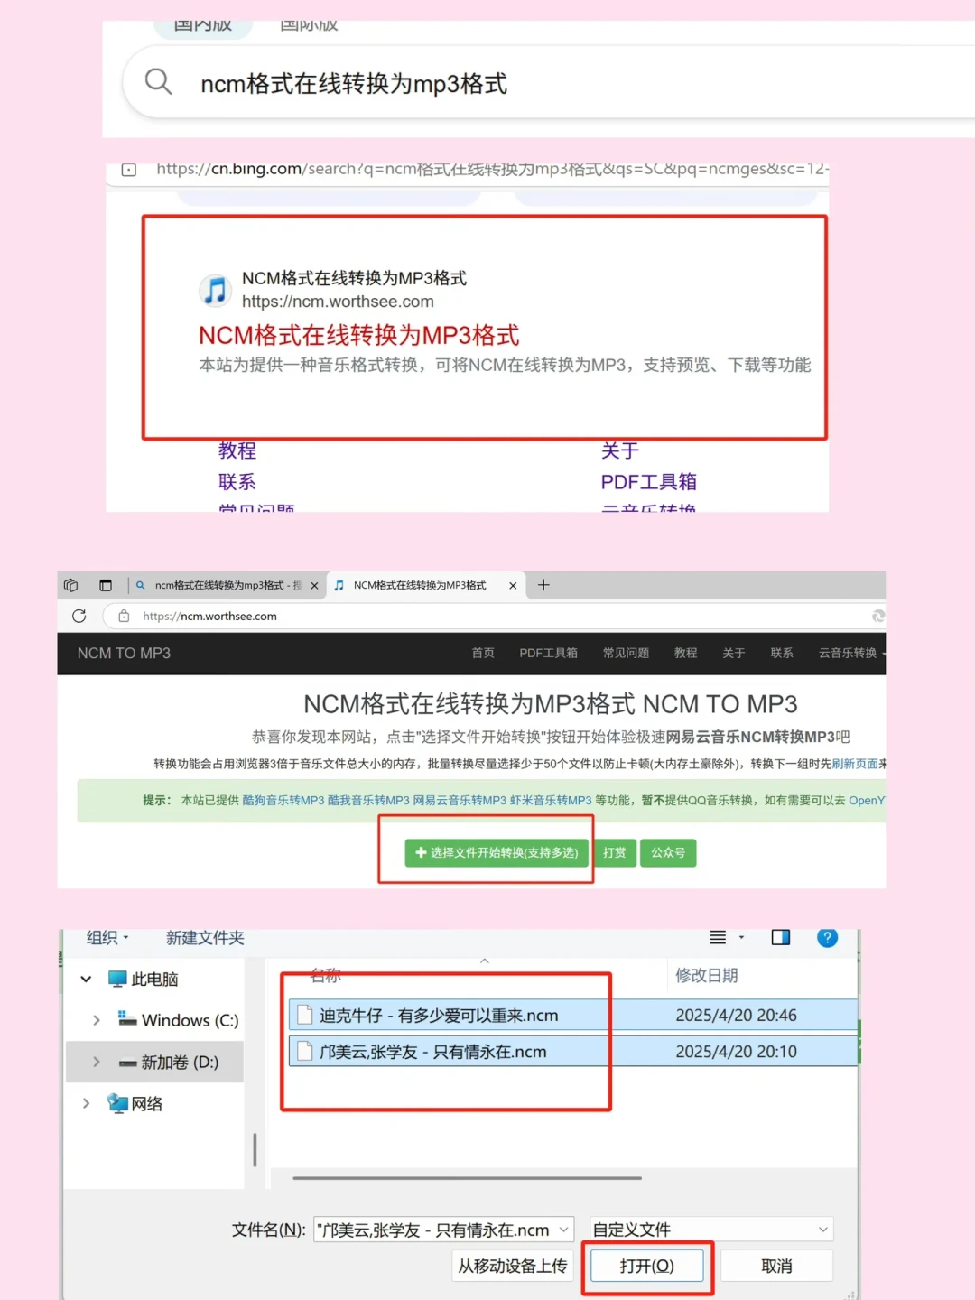Select file 迪克牛仔 - 有多少爱可以重来.ncm
This screenshot has width=975, height=1300.
click(x=572, y=1016)
